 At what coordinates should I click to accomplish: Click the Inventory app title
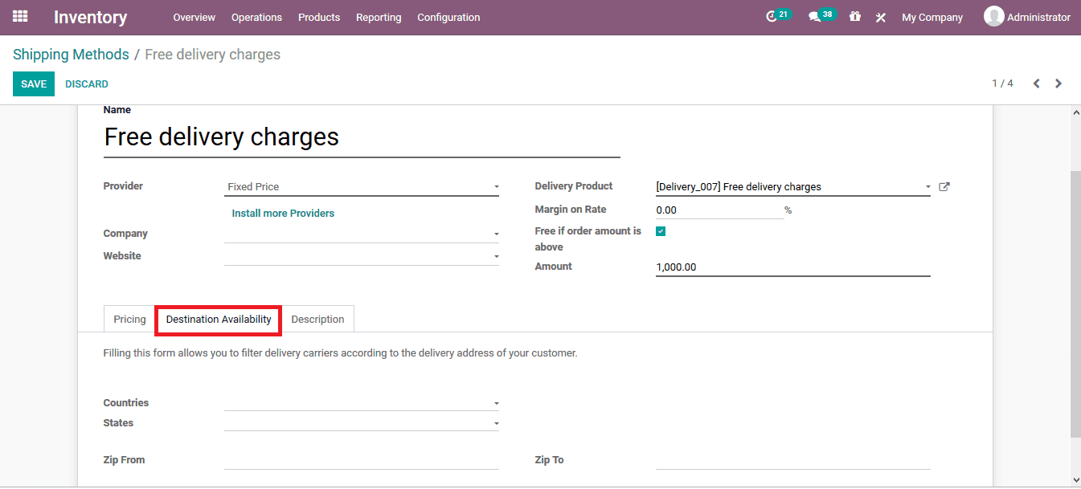pos(91,17)
